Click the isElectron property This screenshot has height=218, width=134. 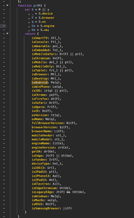[41, 184]
